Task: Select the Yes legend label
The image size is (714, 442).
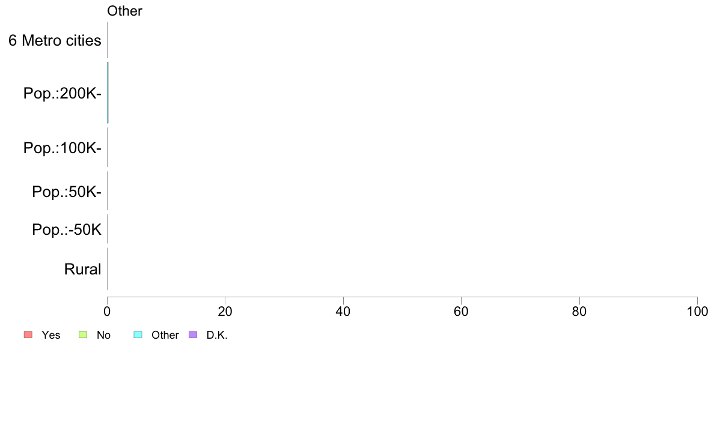Action: tap(50, 335)
